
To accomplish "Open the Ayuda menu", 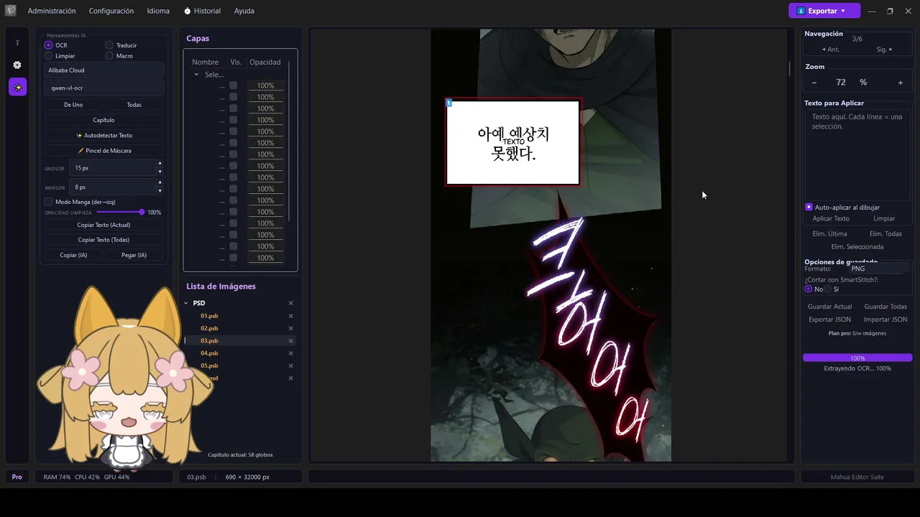I will pos(244,11).
